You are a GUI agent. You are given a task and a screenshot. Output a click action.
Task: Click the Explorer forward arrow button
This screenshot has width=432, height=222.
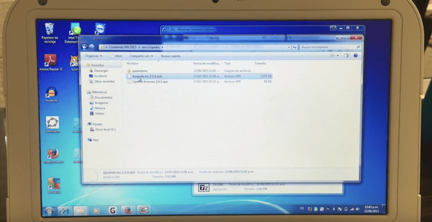[92, 47]
